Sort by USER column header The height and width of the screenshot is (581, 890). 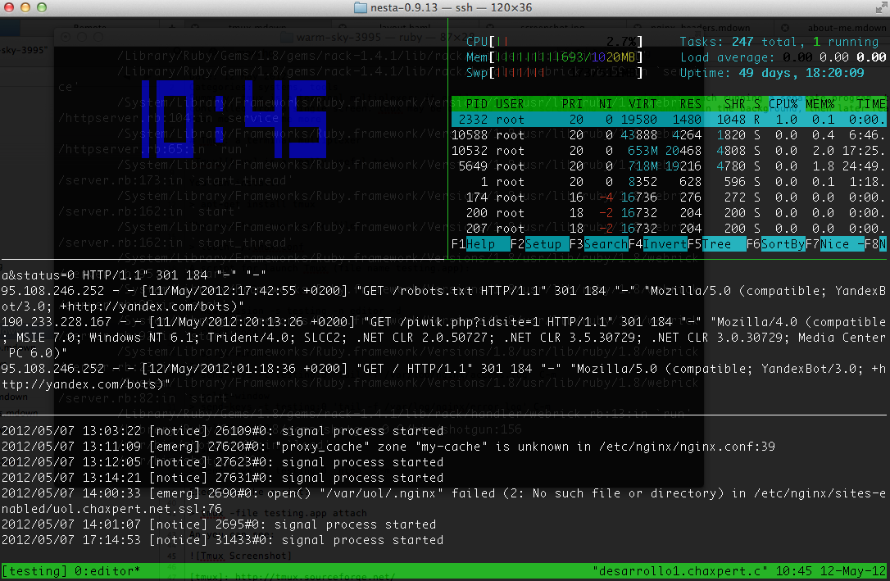pos(510,104)
